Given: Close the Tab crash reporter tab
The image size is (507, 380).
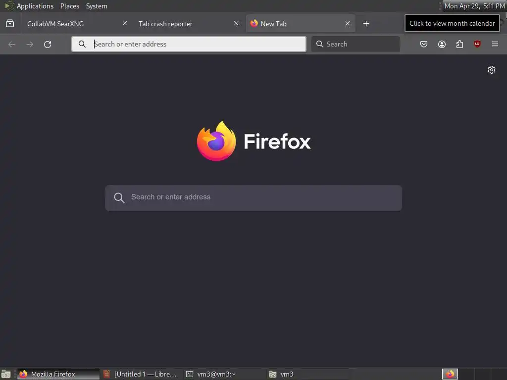Looking at the screenshot, I should pyautogui.click(x=236, y=24).
